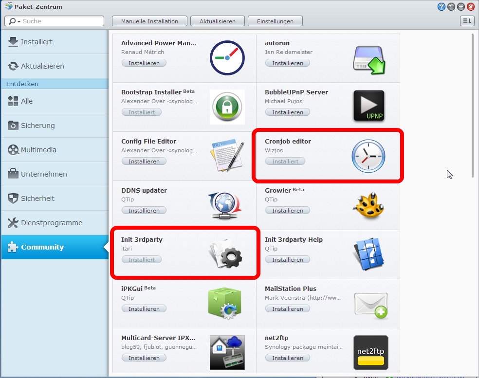Open the BubbleUPnP Server UPNP icon
This screenshot has height=378, width=479.
(369, 106)
